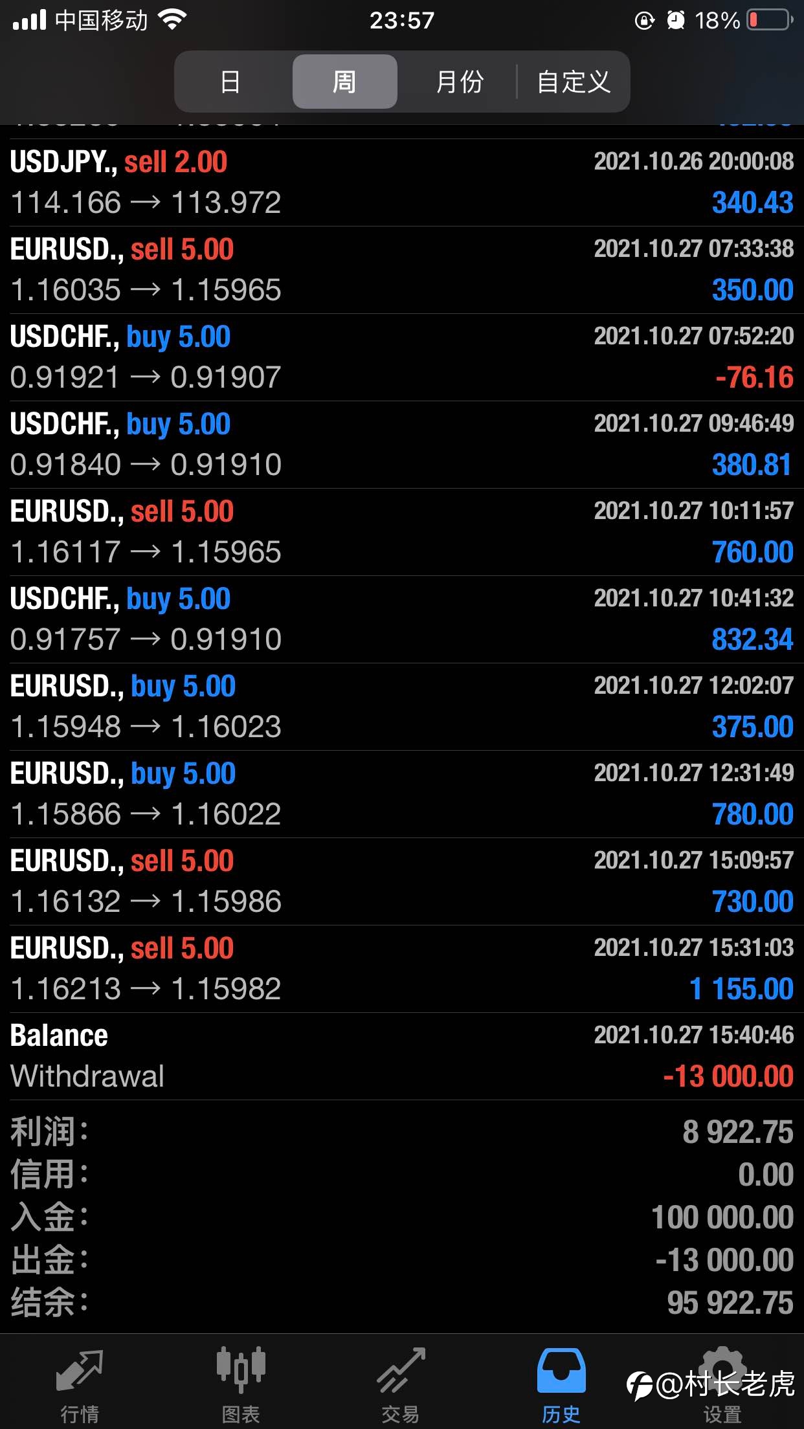Image resolution: width=804 pixels, height=1429 pixels.
Task: Tap the battery indicator in status bar
Action: click(770, 20)
